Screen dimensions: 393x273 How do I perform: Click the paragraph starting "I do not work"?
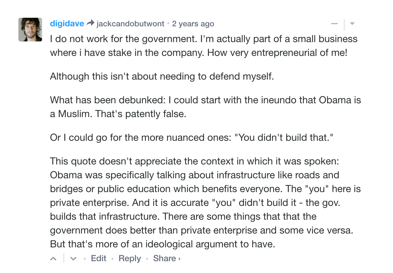(203, 46)
